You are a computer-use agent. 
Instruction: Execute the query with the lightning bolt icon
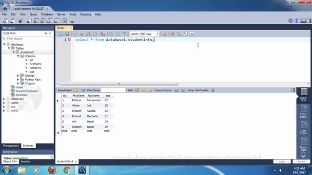(x=75, y=34)
